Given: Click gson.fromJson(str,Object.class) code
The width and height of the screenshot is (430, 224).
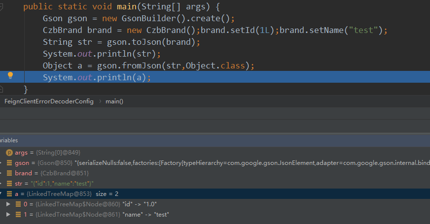Looking at the screenshot, I should click(173, 65).
